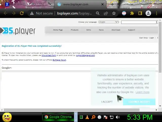Open the smiley face start menu

tap(7, 117)
